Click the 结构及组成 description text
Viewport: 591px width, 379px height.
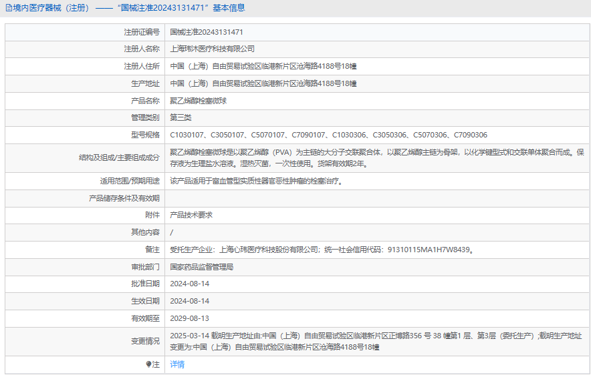[x=376, y=157]
